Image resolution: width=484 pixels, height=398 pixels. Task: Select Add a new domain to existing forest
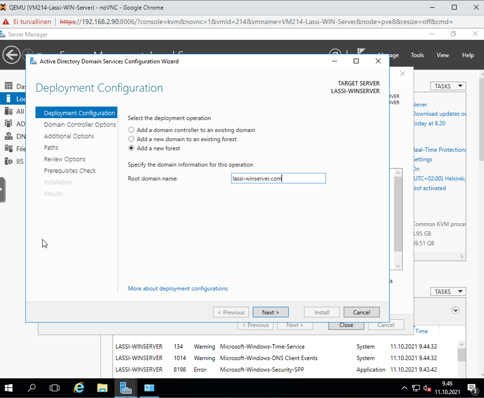coord(131,139)
